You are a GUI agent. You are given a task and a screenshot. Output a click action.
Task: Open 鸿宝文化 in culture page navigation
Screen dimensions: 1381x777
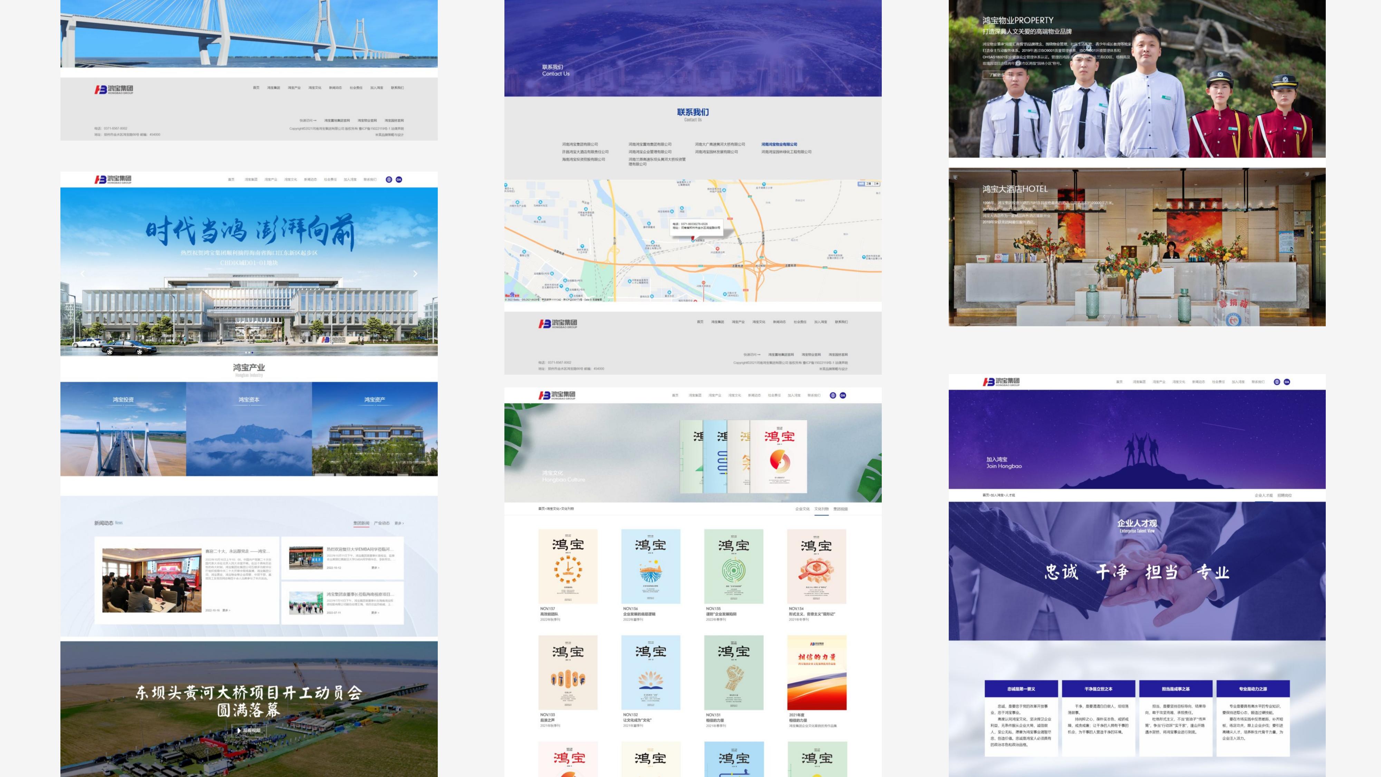tap(734, 395)
